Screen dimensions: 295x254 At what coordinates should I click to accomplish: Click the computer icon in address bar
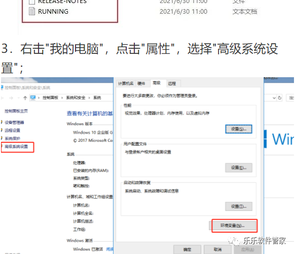point(33,98)
